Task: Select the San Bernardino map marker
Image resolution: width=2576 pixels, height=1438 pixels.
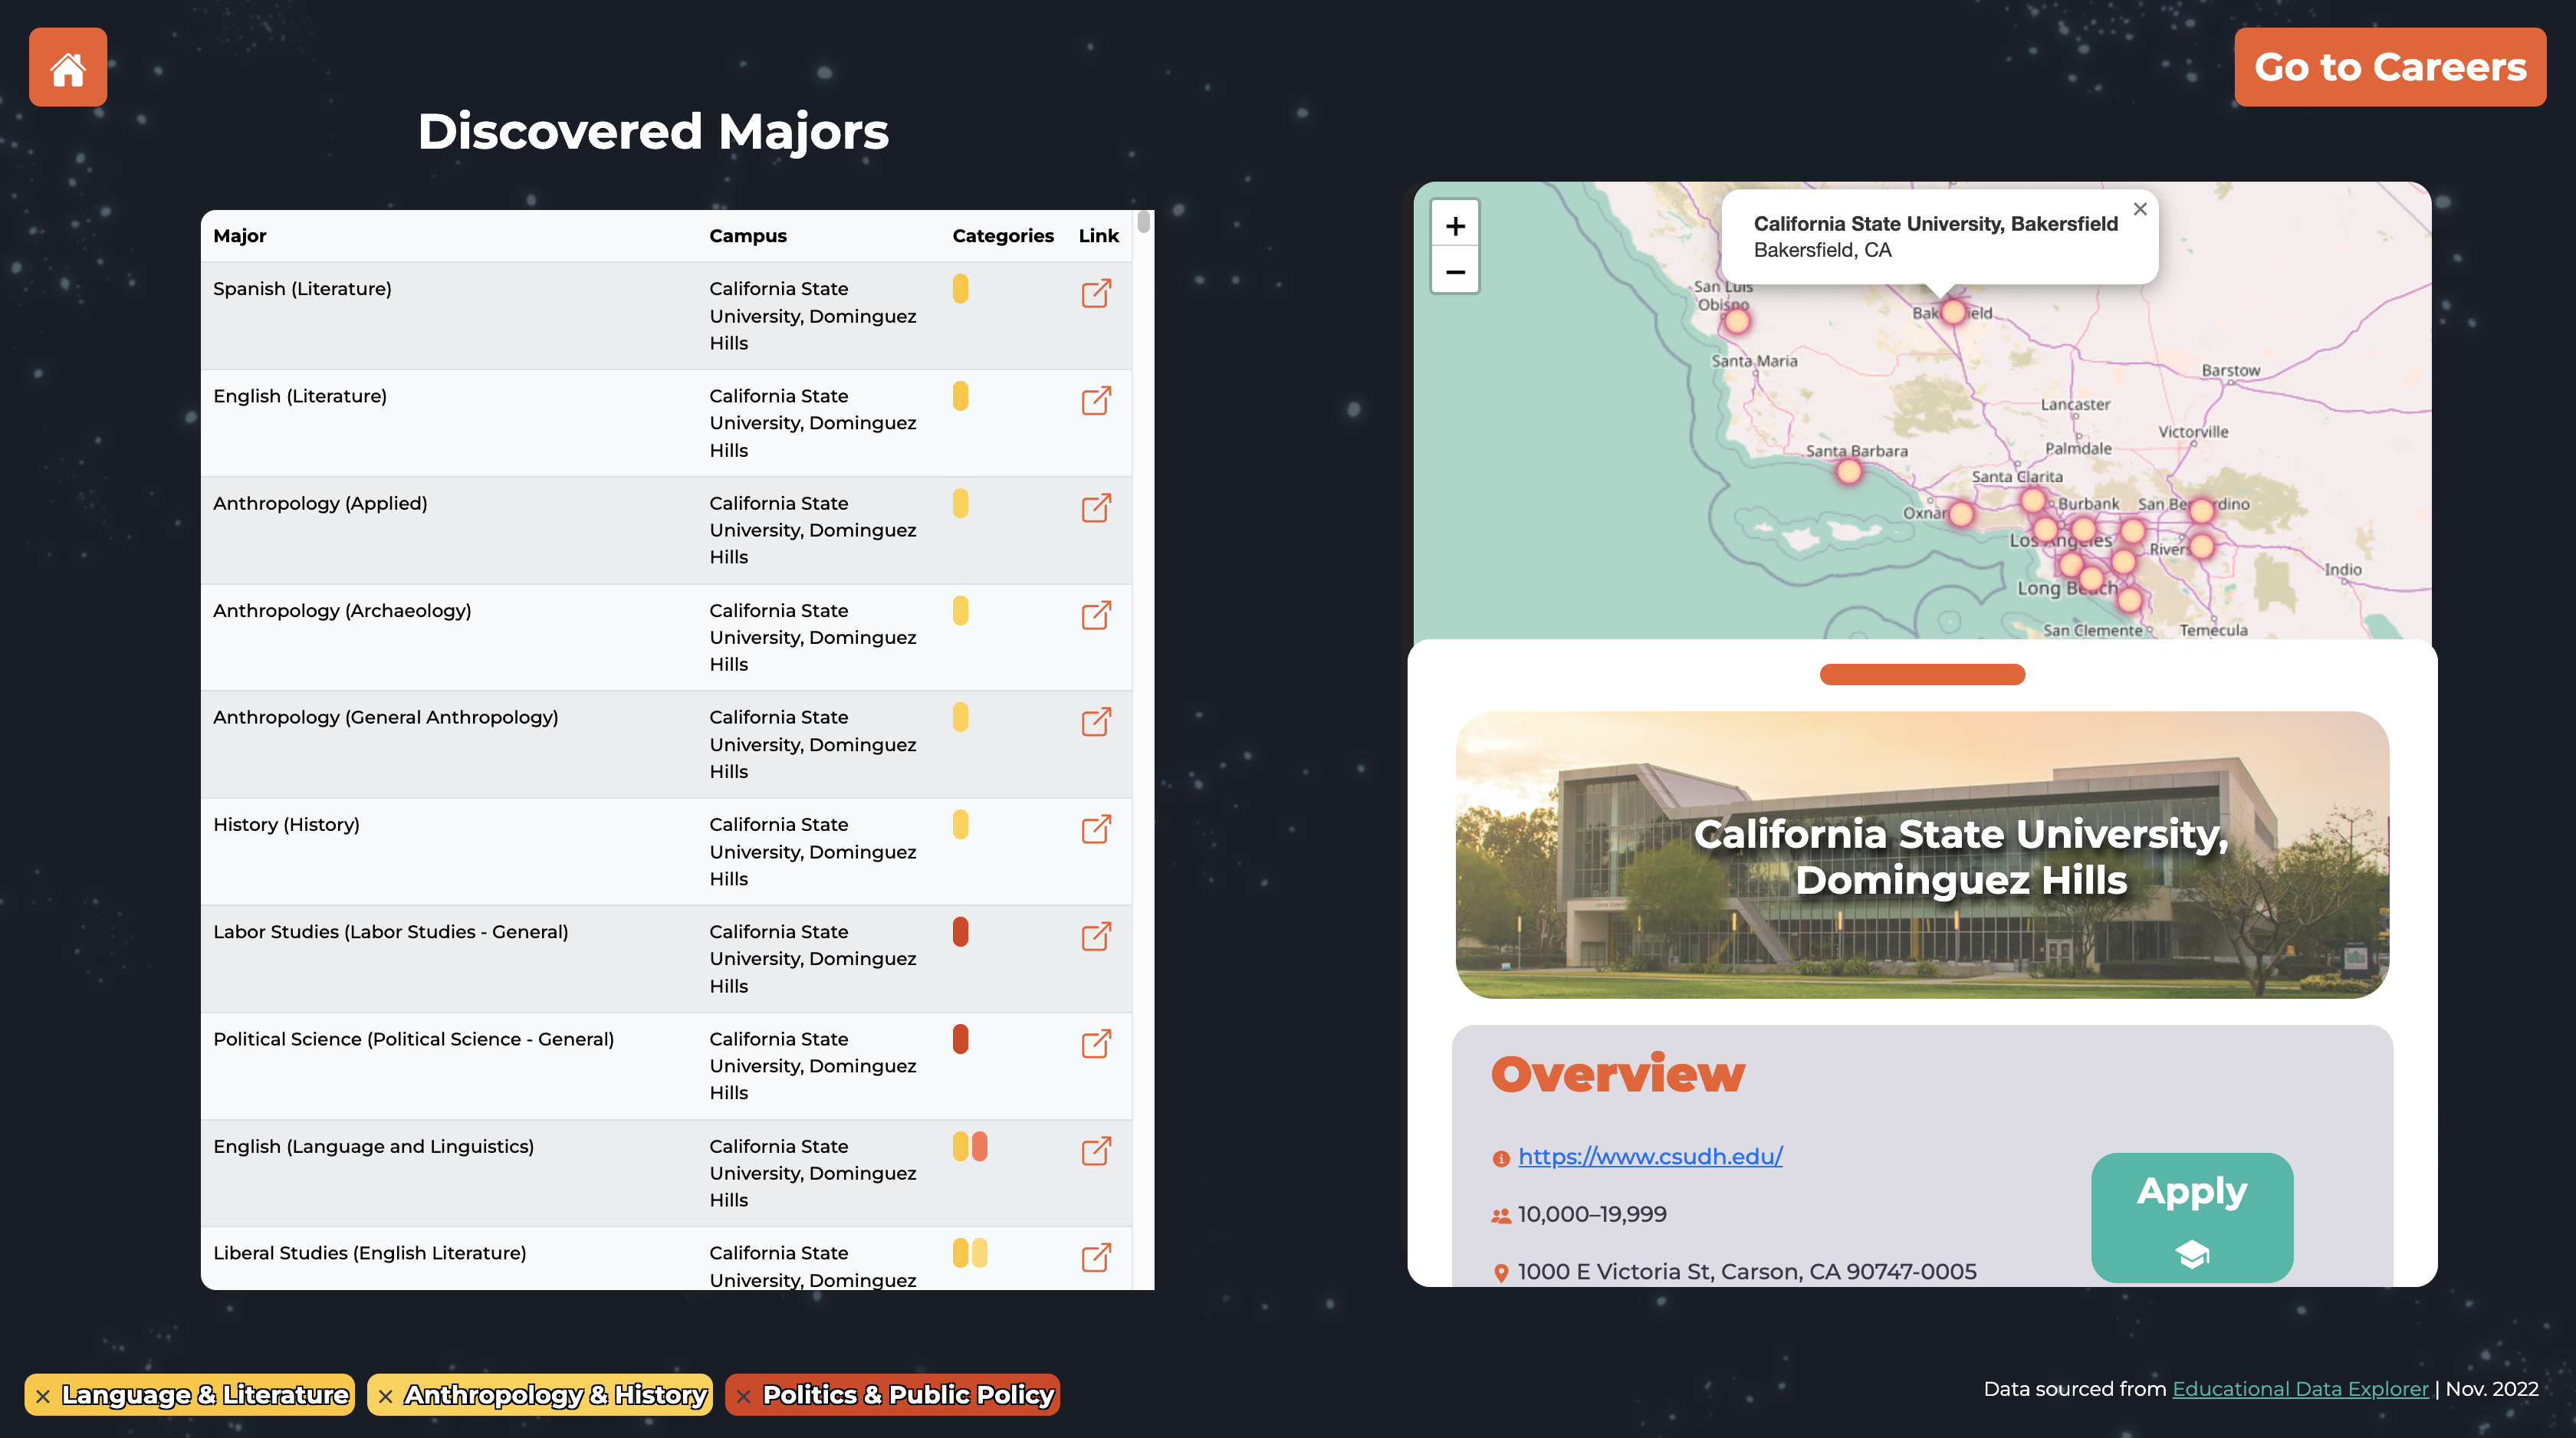Action: click(2202, 511)
